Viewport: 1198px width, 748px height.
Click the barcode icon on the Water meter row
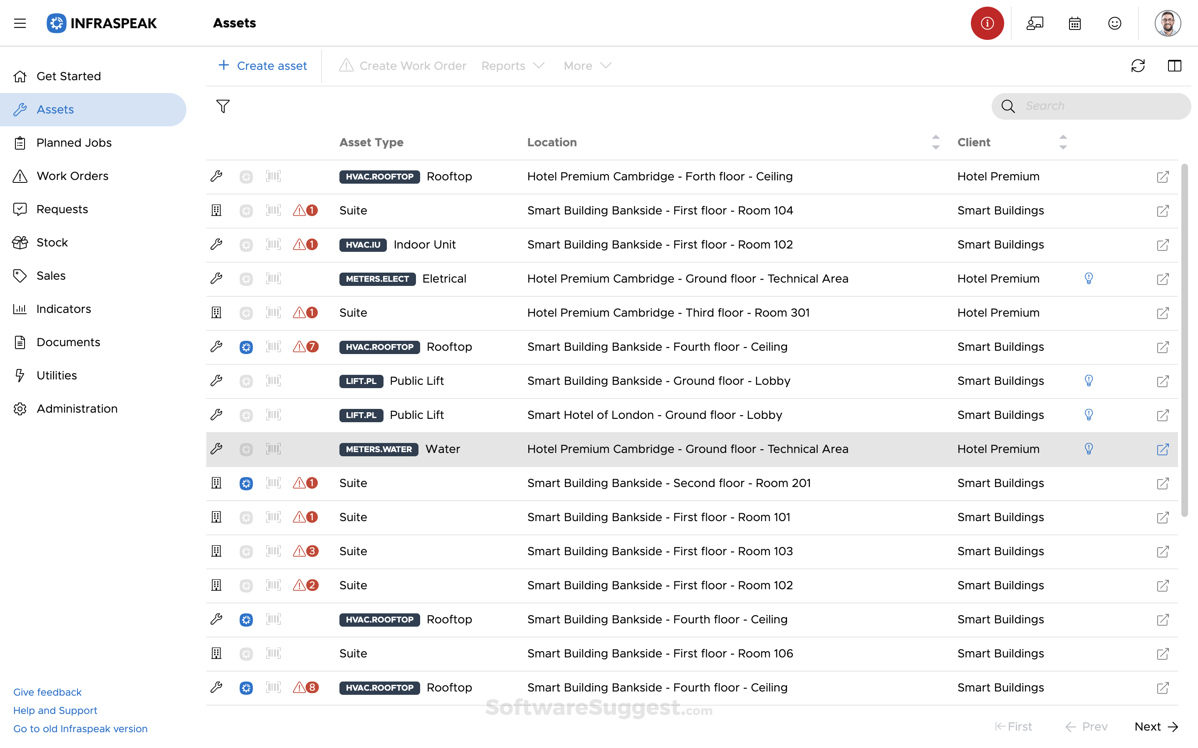tap(274, 449)
